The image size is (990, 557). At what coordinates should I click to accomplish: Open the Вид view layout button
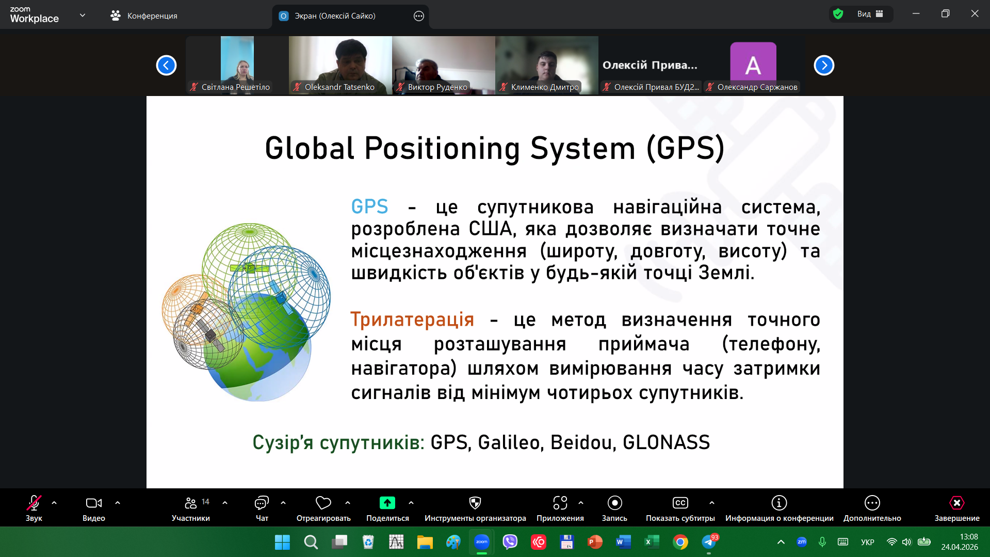pos(870,14)
